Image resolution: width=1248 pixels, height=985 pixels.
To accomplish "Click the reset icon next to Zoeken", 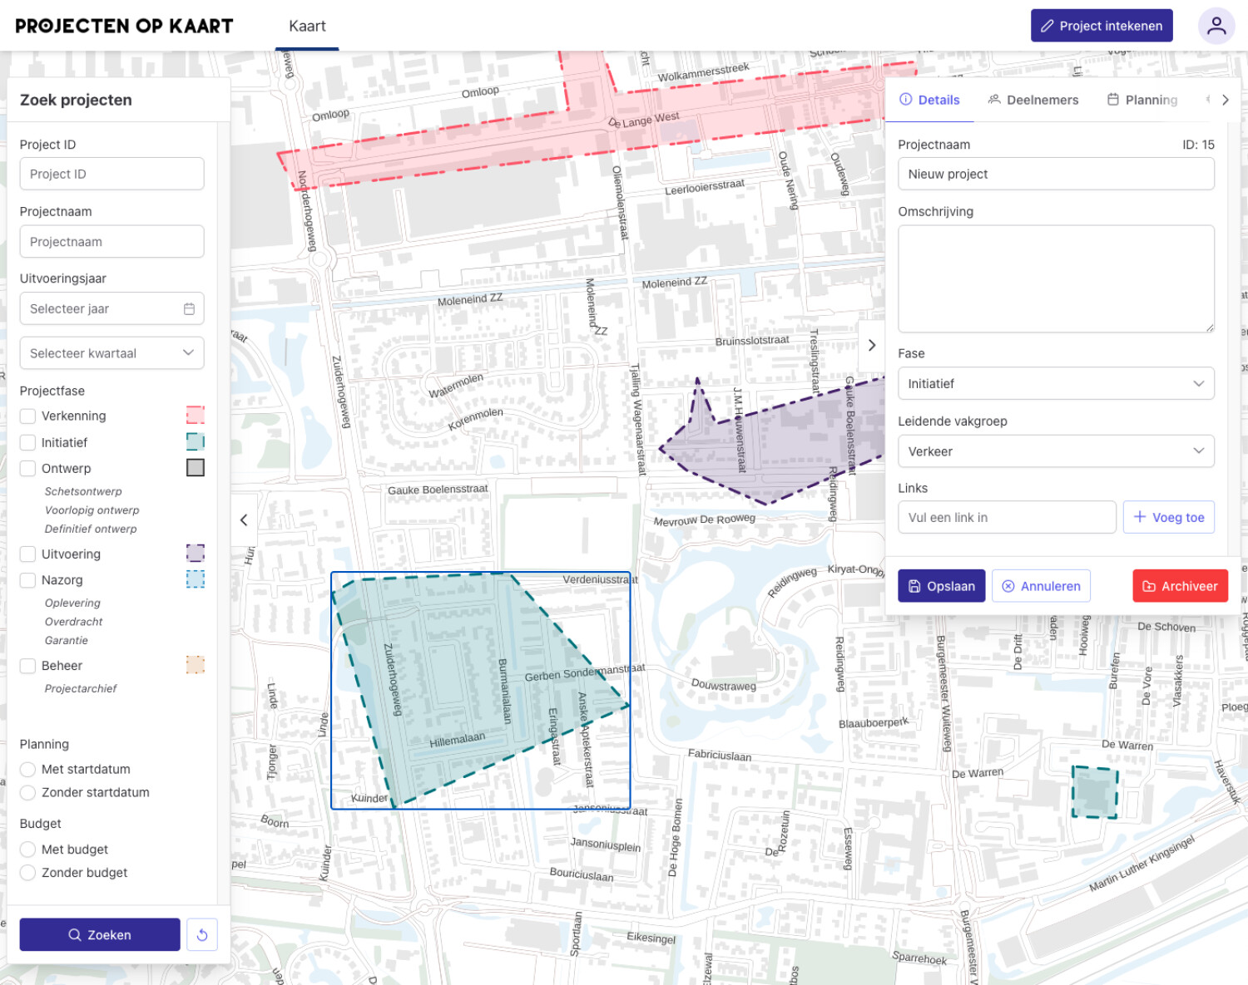I will 202,934.
